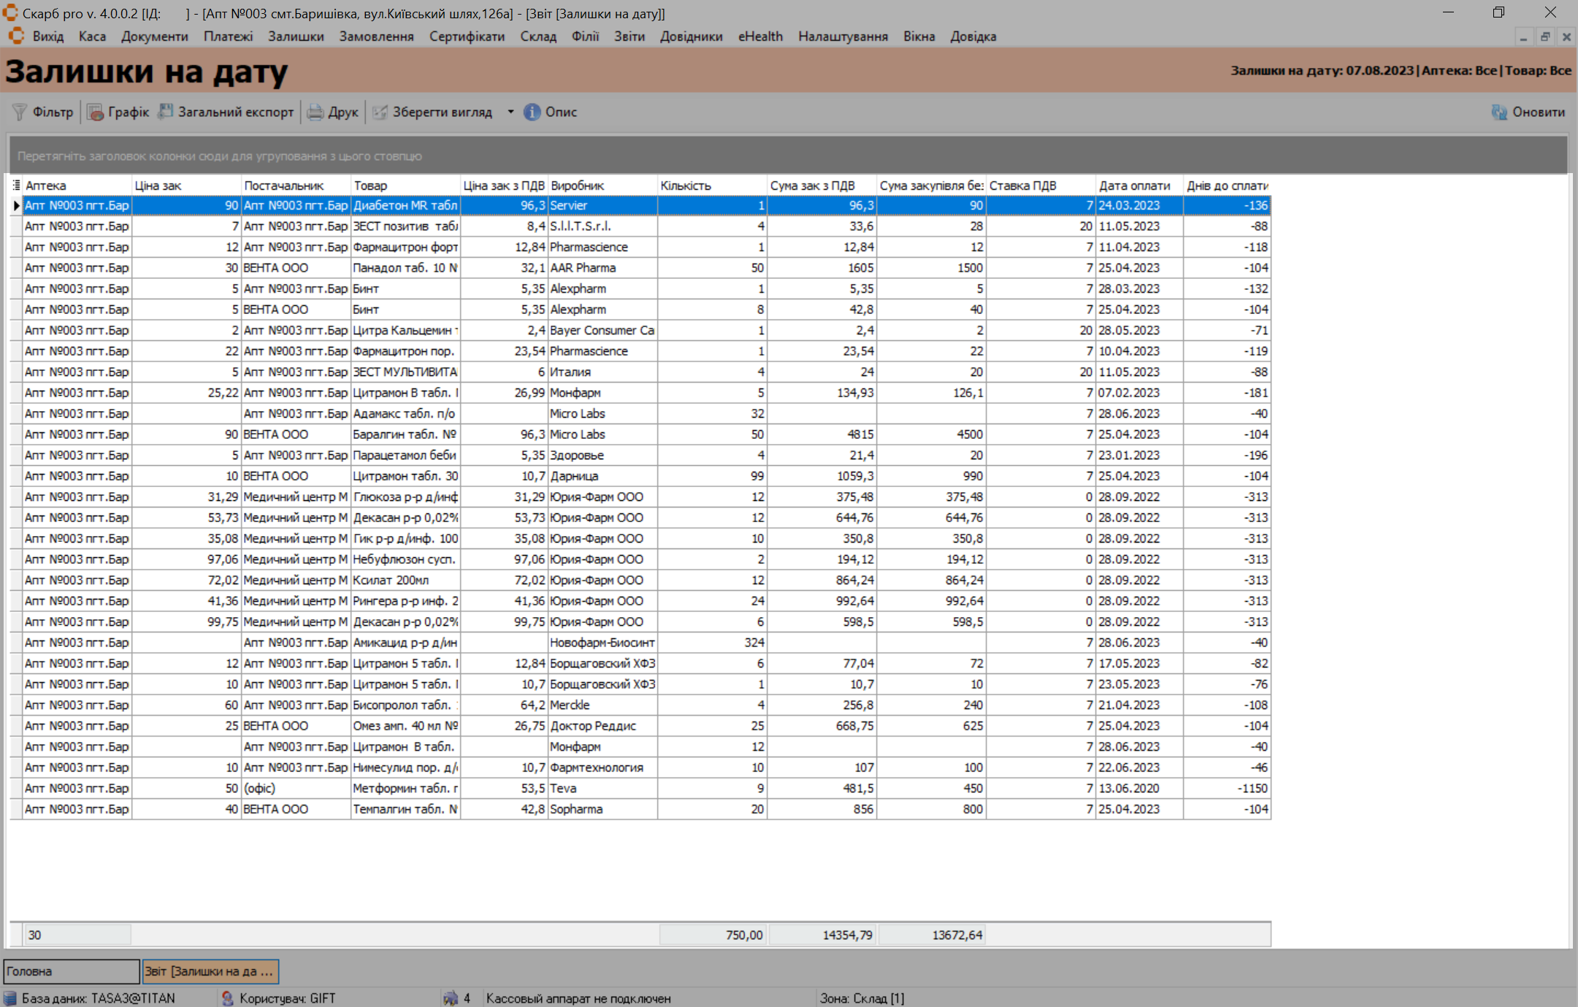
Task: Click the Фільтр funnel icon
Action: [20, 112]
